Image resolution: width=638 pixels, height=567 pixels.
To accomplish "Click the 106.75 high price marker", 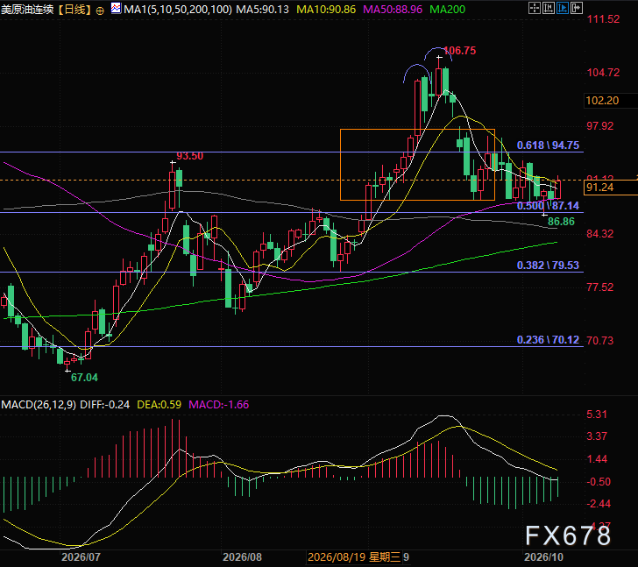I will click(x=459, y=51).
